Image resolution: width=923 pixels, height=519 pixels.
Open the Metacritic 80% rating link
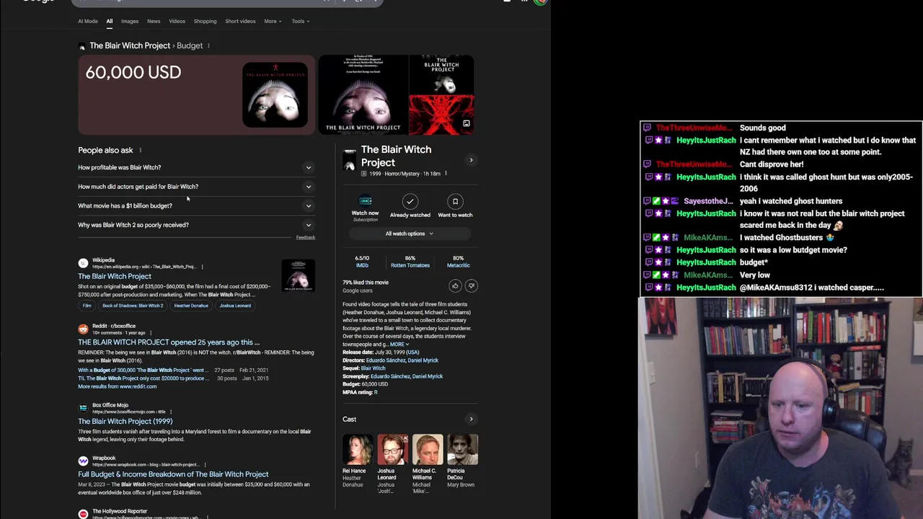(458, 262)
